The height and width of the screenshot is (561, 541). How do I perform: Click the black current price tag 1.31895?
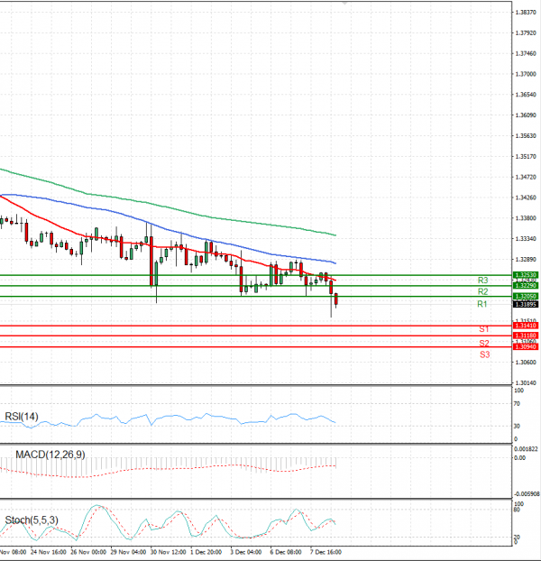tap(526, 305)
